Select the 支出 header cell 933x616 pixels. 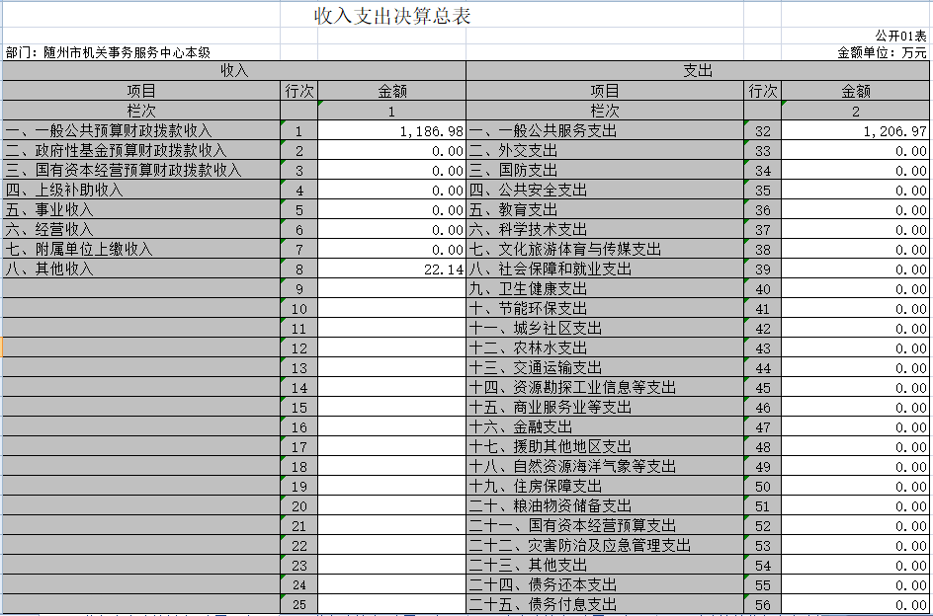(698, 71)
